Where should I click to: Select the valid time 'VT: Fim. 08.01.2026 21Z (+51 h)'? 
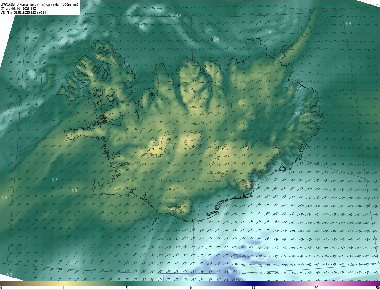(x=25, y=12)
